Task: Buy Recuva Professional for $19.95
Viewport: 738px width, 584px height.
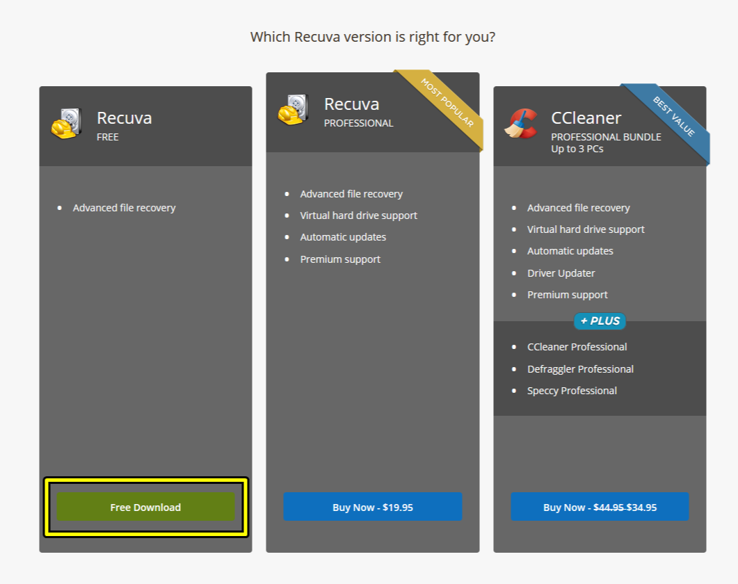Action: coord(372,506)
